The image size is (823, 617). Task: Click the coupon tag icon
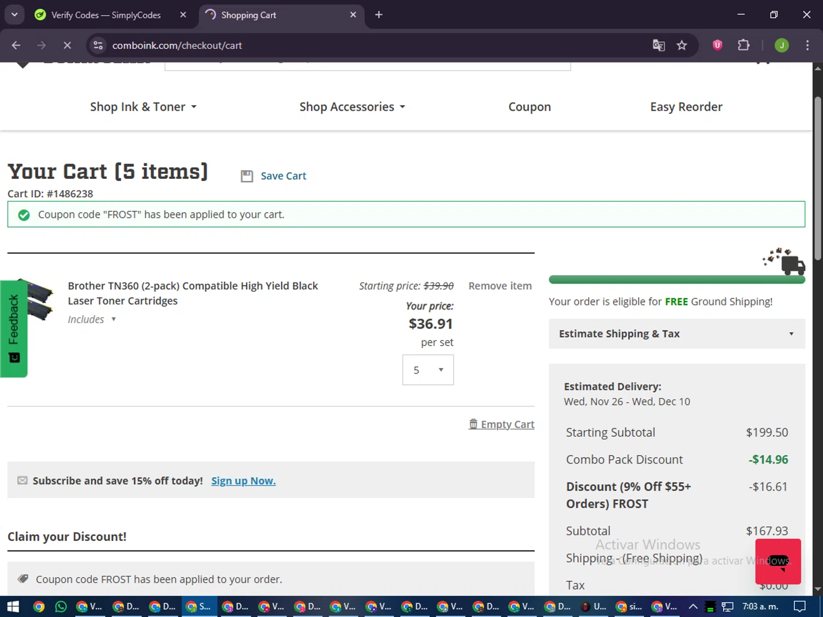click(x=22, y=579)
